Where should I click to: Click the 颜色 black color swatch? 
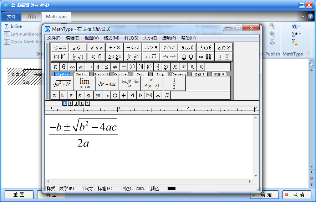(172, 188)
